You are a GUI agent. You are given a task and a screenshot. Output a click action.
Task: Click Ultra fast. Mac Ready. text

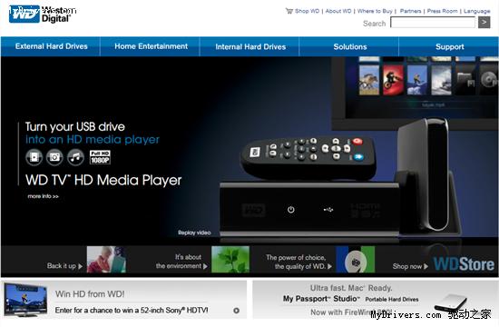coord(351,288)
